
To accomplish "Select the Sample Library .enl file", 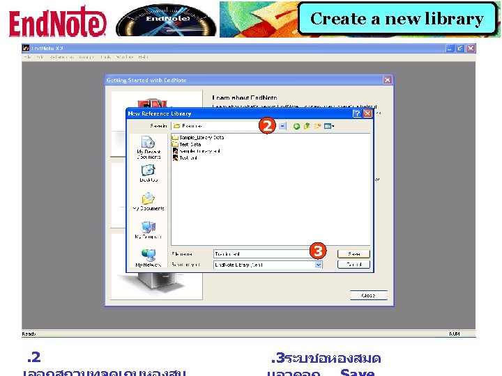I will (x=196, y=151).
